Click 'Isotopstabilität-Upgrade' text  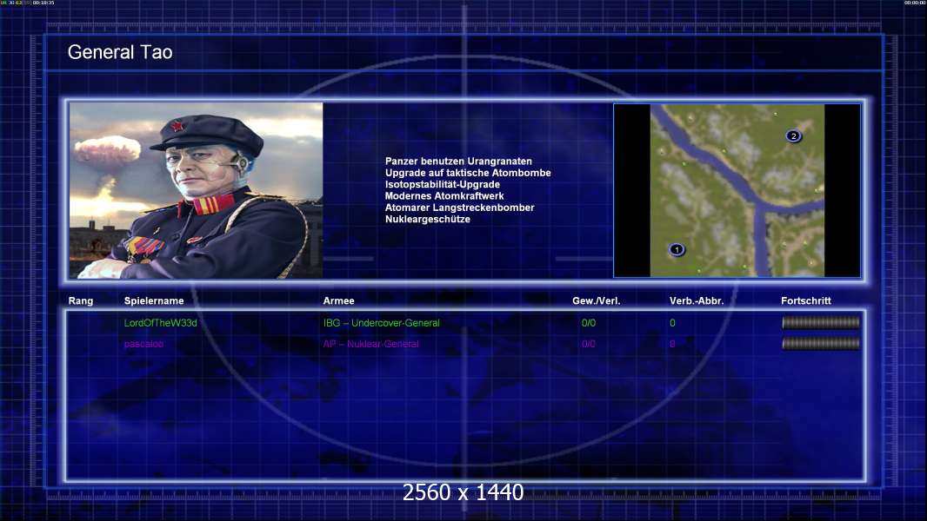[443, 185]
